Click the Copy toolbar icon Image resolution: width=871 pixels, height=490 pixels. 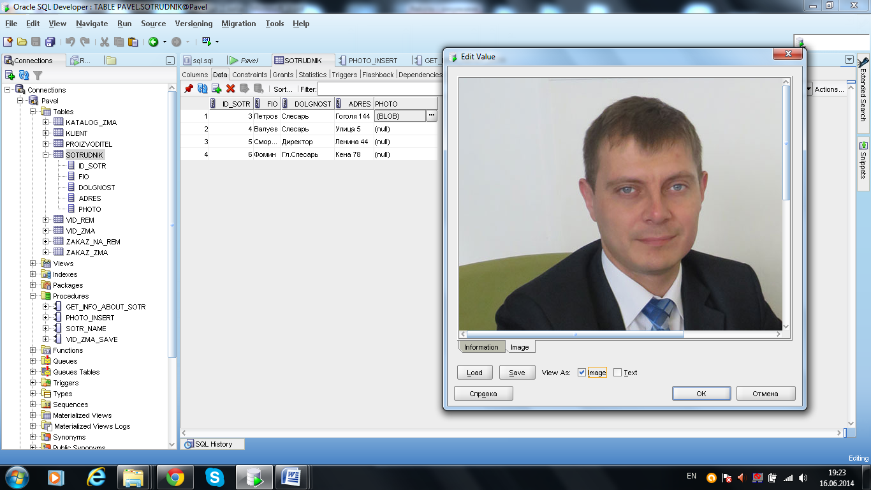point(119,41)
